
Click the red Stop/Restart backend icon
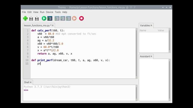click(x=81, y=19)
